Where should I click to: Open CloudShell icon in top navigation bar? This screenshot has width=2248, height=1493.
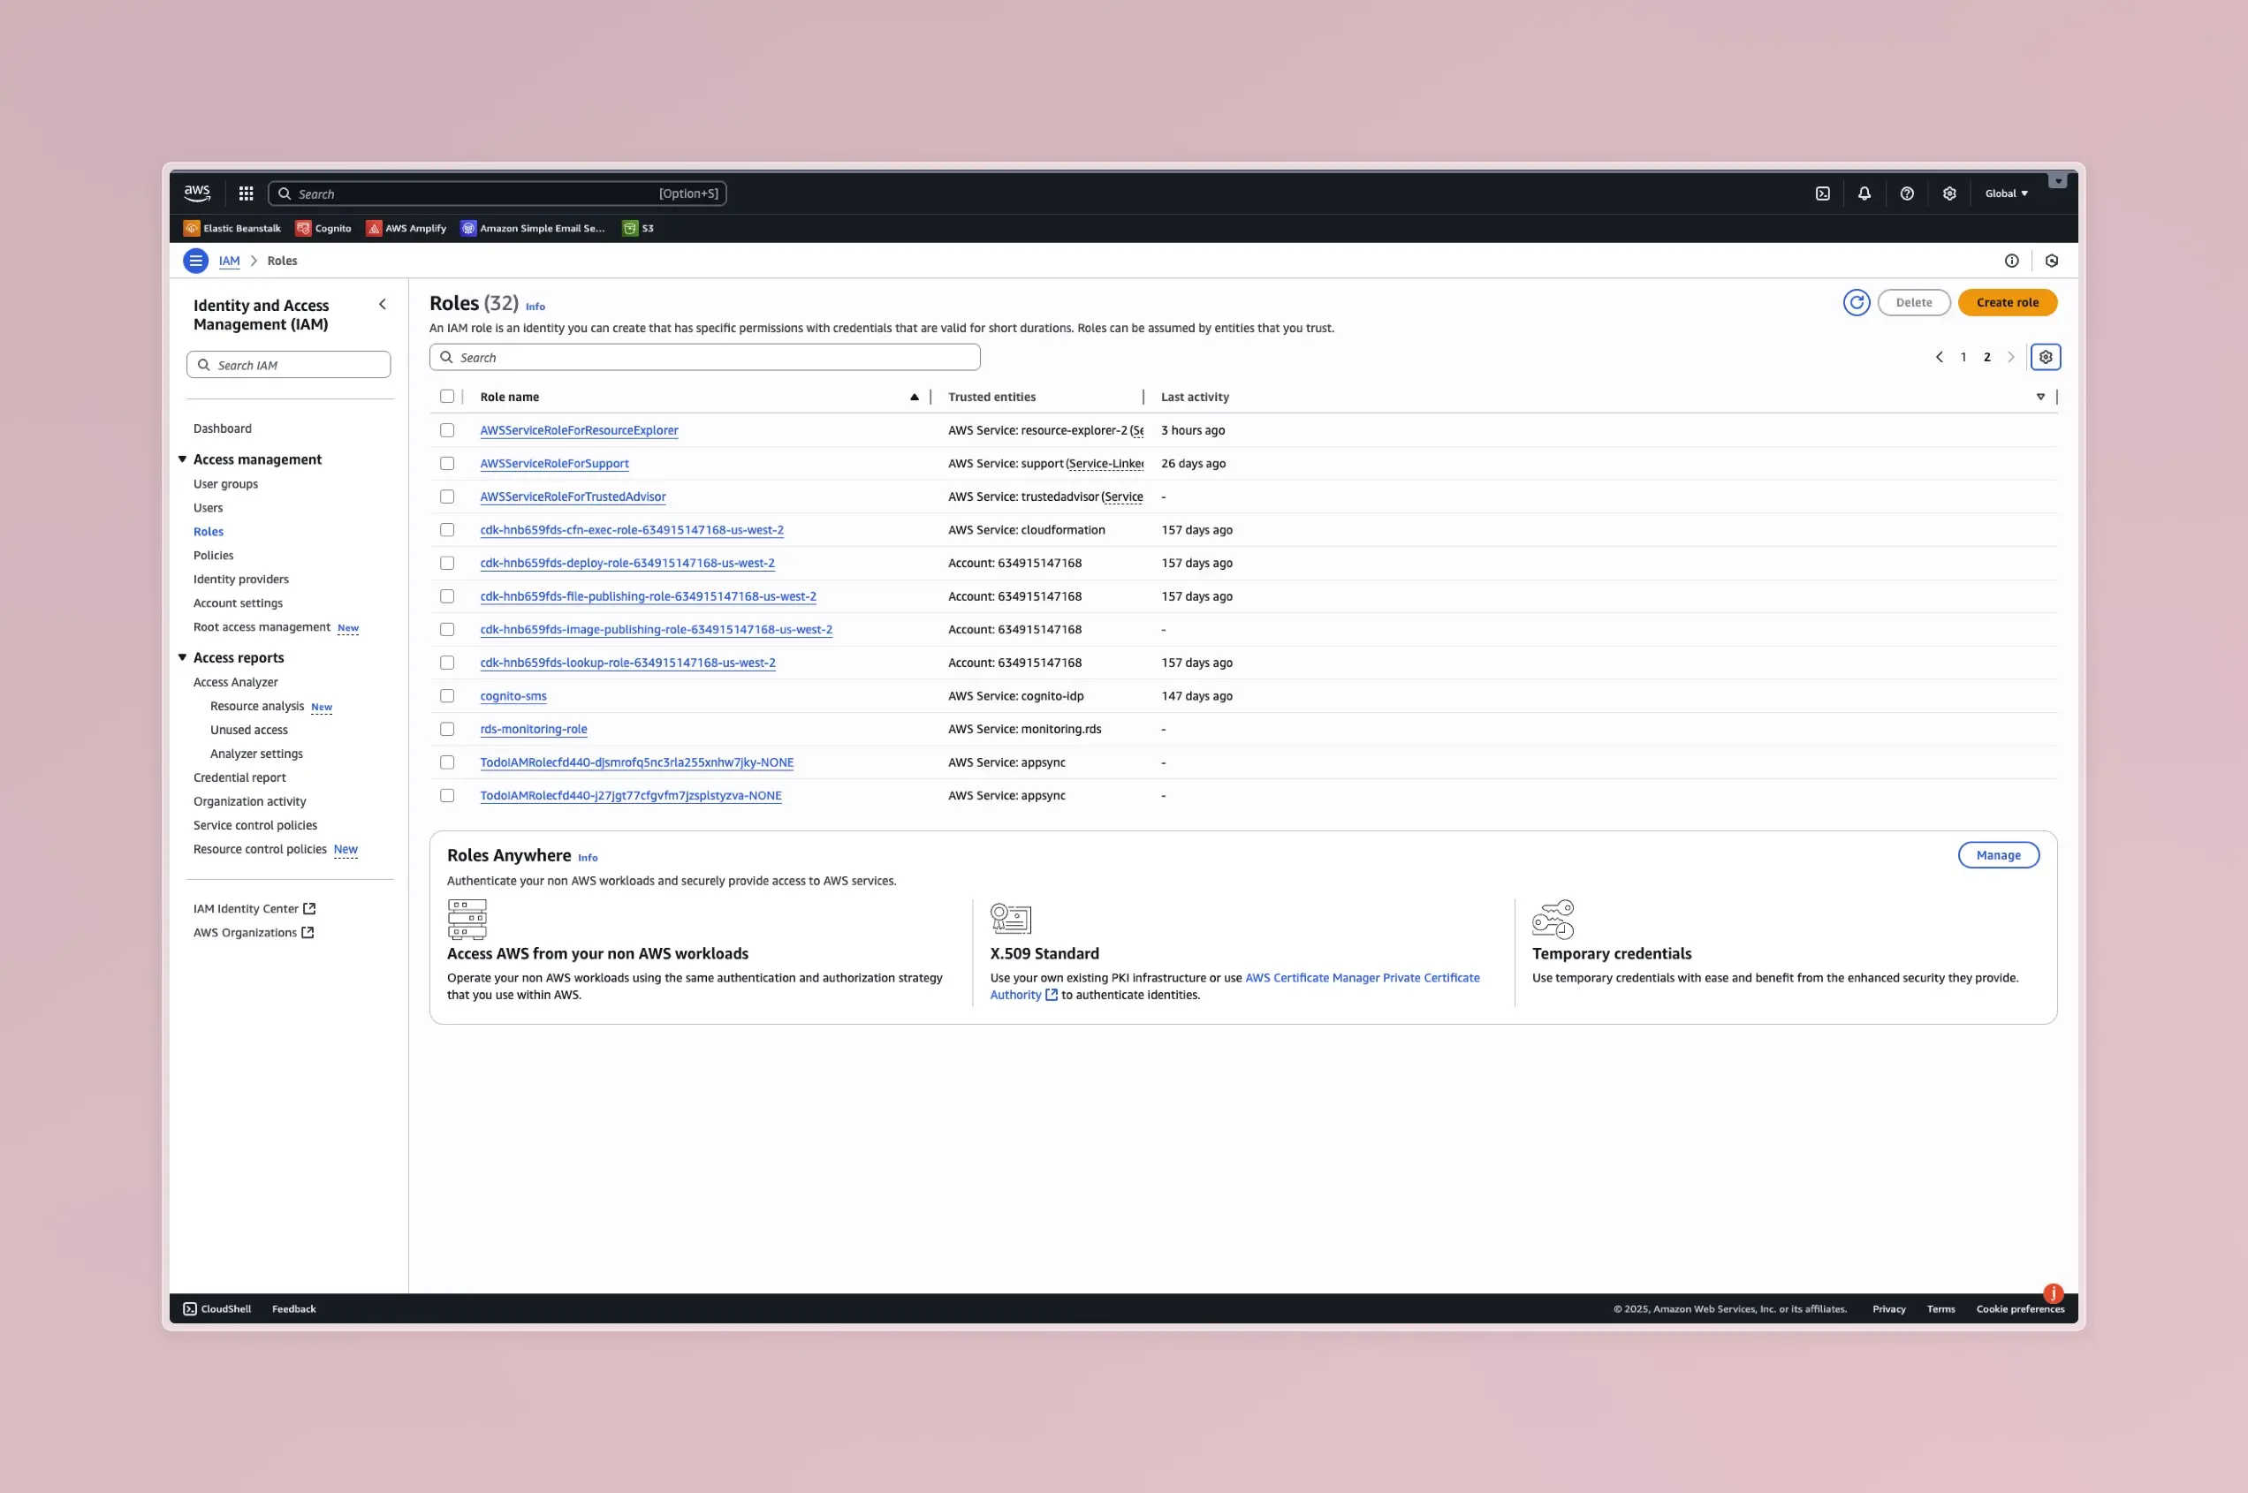point(1821,193)
